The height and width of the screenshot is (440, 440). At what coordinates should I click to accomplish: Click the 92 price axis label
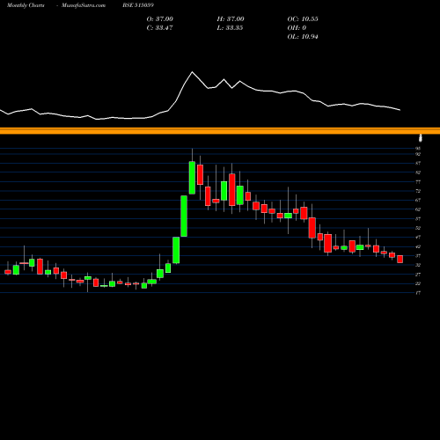pyautogui.click(x=418, y=154)
